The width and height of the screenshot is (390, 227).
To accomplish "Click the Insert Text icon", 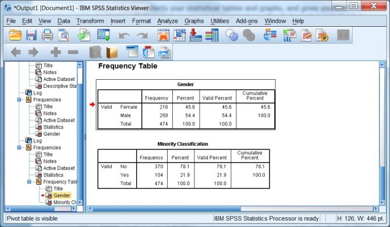I will pos(164,52).
